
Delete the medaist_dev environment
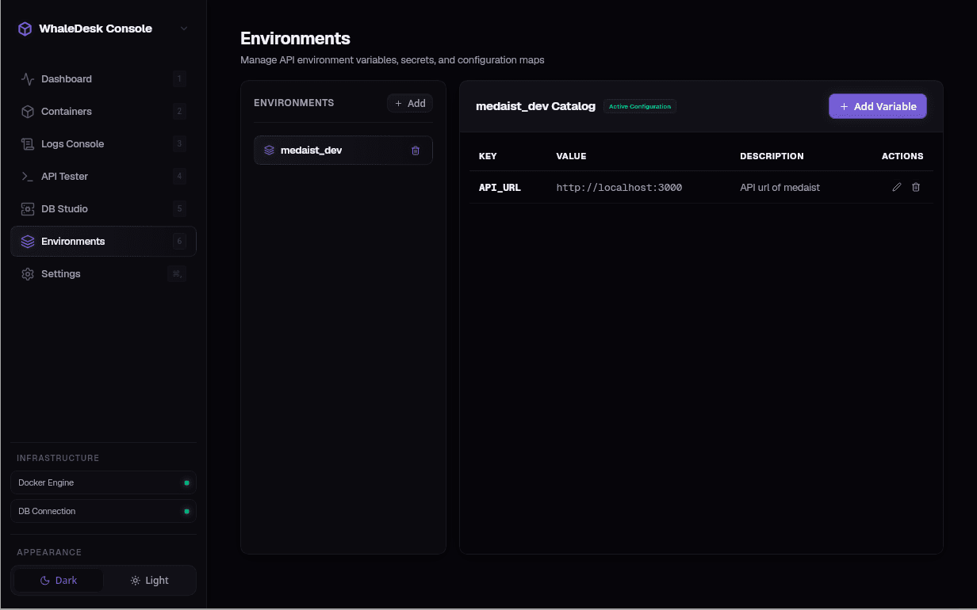[x=416, y=151]
